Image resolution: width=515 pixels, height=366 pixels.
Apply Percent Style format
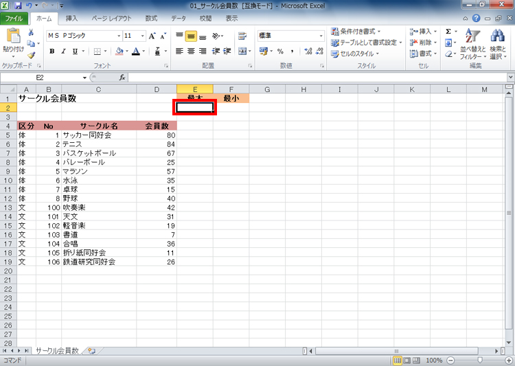click(280, 52)
